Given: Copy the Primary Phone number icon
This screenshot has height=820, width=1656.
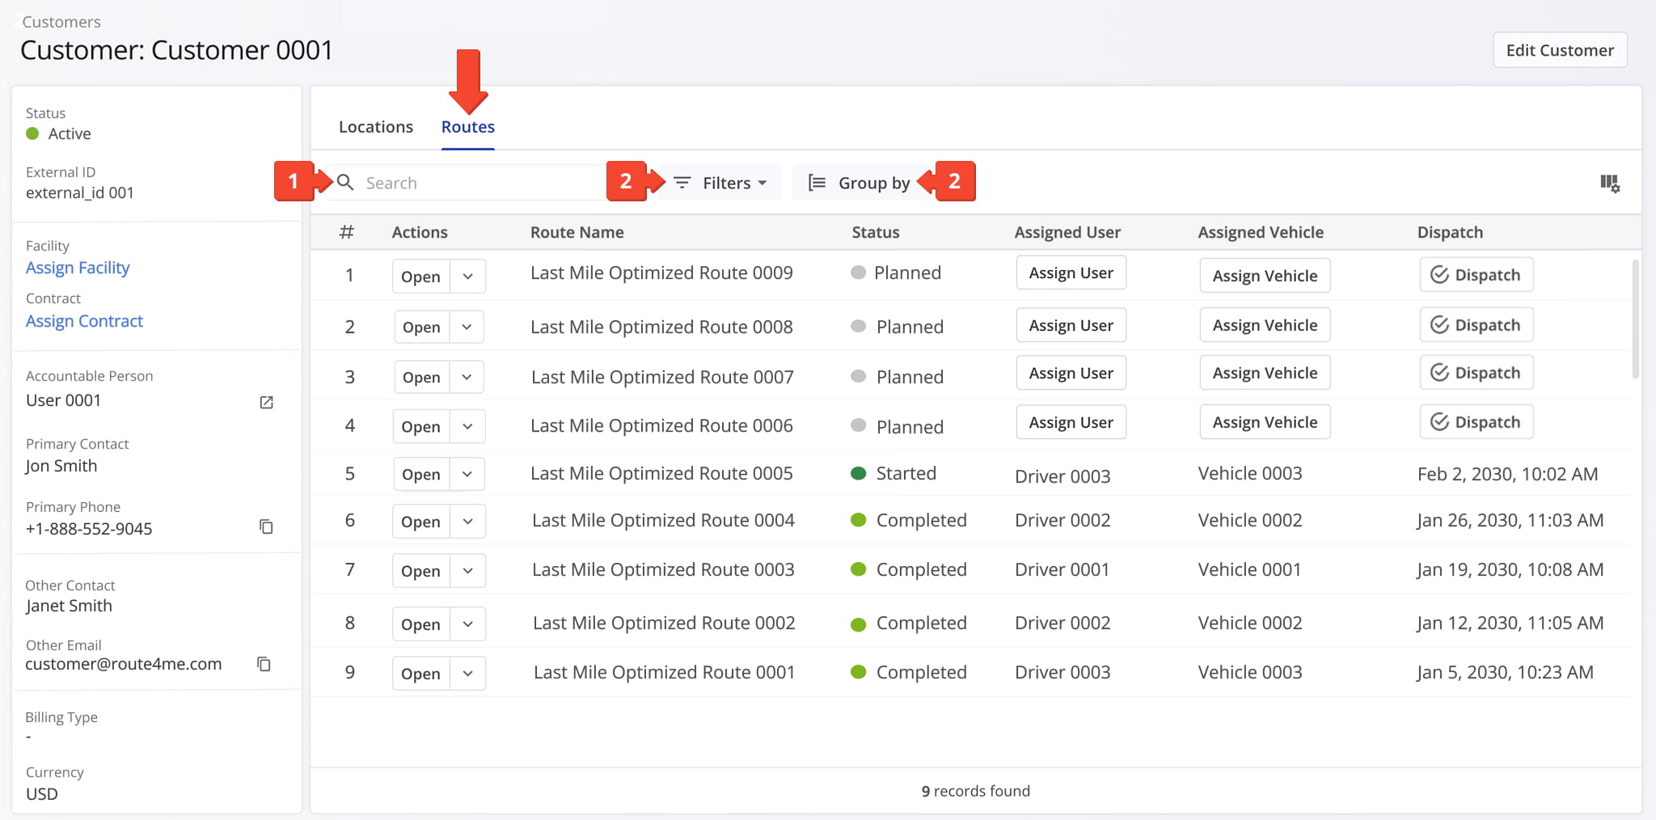Looking at the screenshot, I should pos(266,527).
